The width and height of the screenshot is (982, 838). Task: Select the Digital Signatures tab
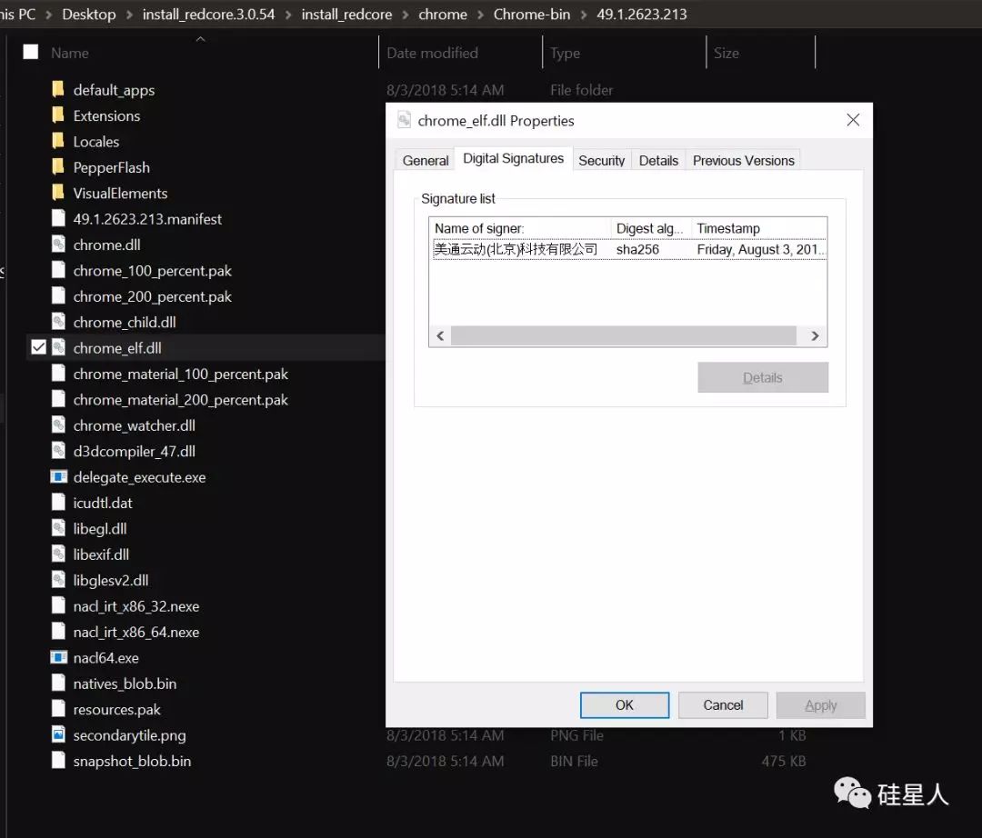[514, 158]
